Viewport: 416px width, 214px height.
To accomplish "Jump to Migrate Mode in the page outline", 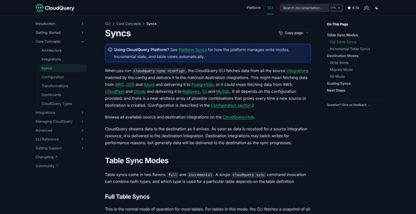I will 341,70.
